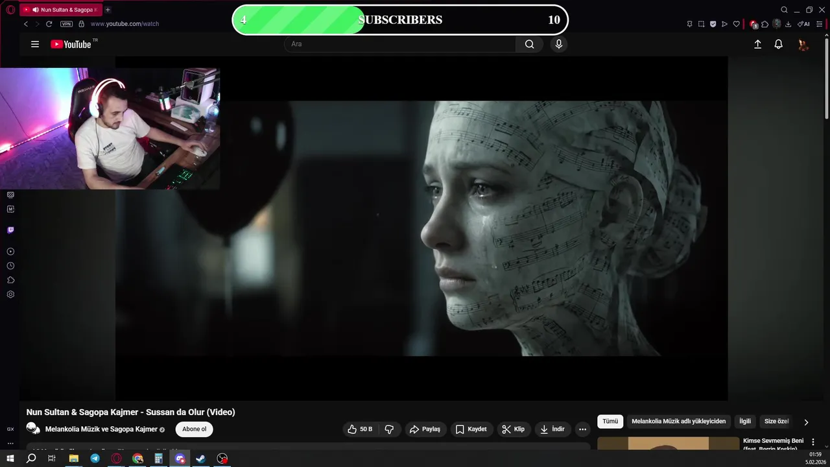The height and width of the screenshot is (467, 830).
Task: Select the 'Tümü' filter chip
Action: pos(610,422)
